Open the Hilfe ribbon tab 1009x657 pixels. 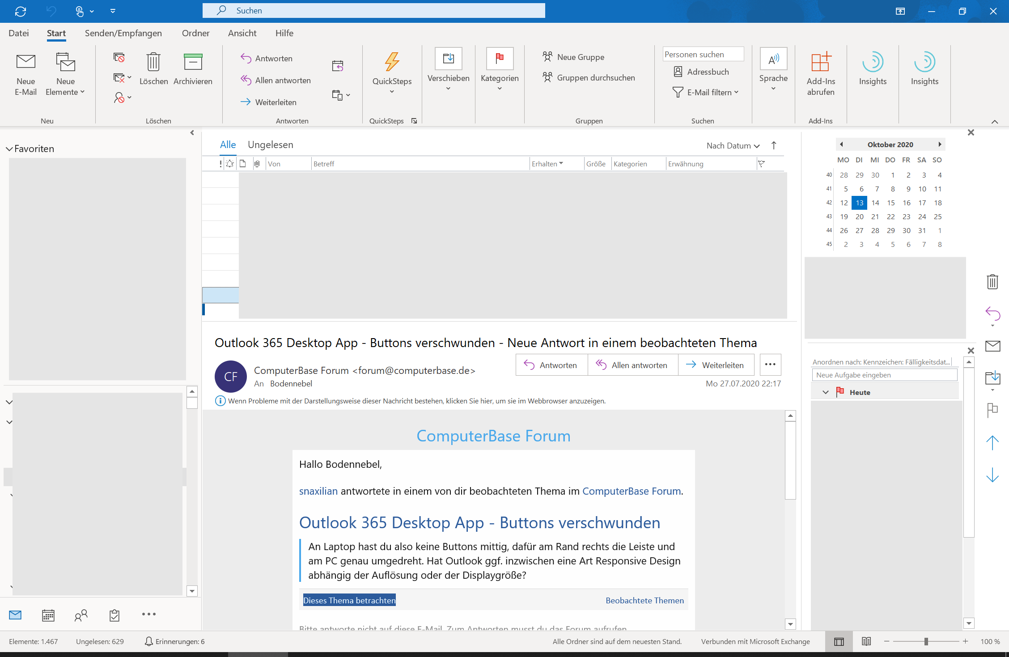(x=284, y=33)
